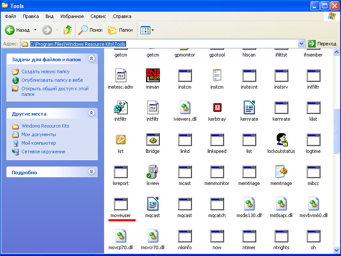This screenshot has width=341, height=256.
Task: Open the view mode dropdown button
Action: 148,30
